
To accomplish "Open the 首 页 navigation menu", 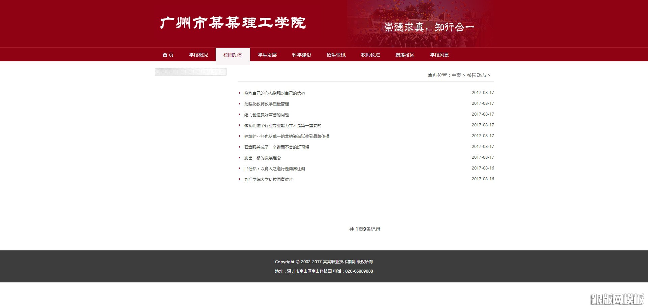I will coord(168,55).
